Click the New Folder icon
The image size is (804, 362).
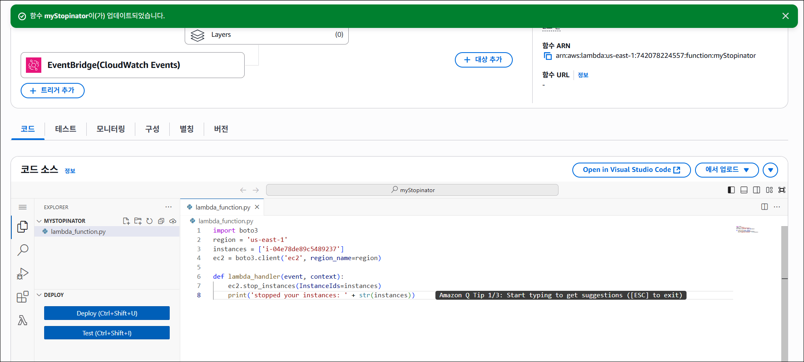(138, 221)
